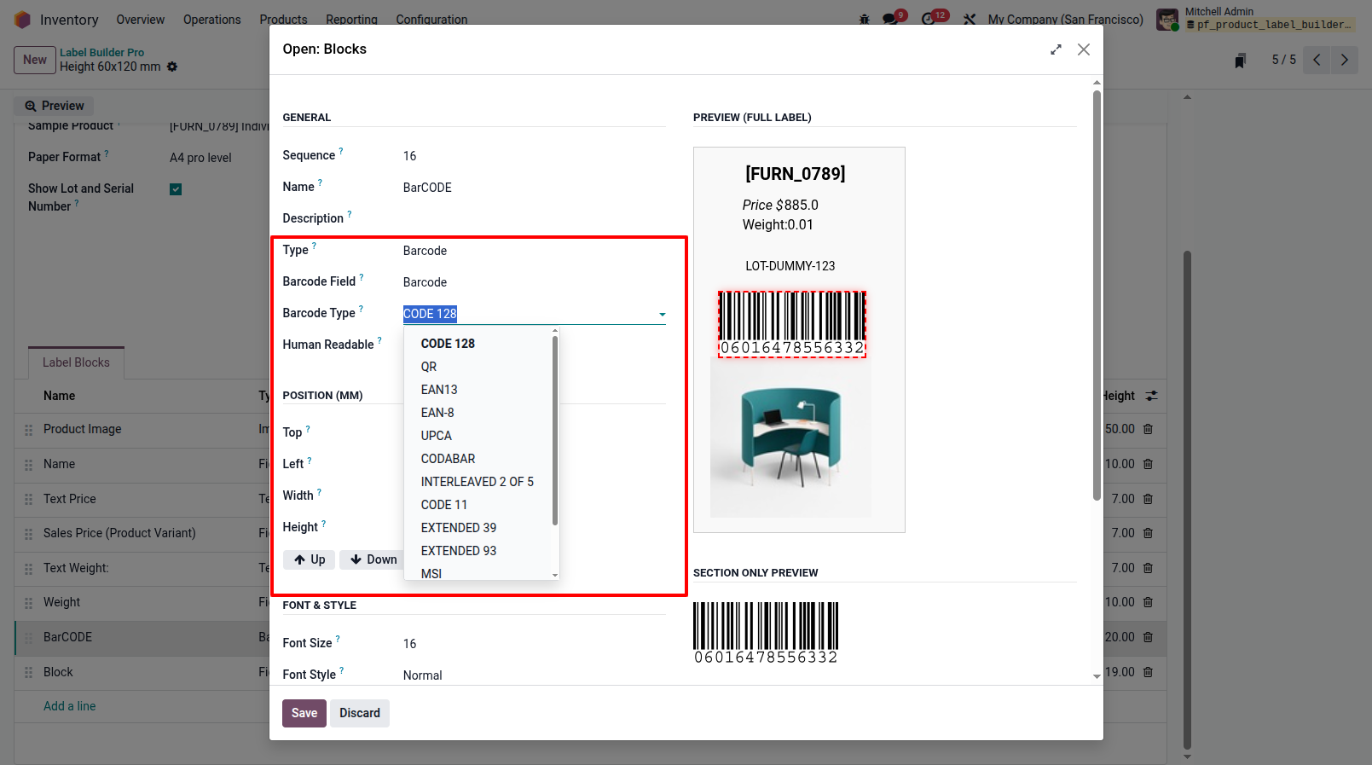
Task: Open the activities clock icon
Action: tap(929, 19)
